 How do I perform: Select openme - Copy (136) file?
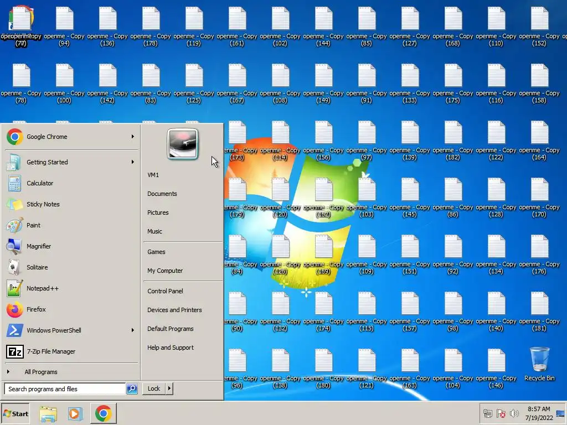pyautogui.click(x=107, y=27)
